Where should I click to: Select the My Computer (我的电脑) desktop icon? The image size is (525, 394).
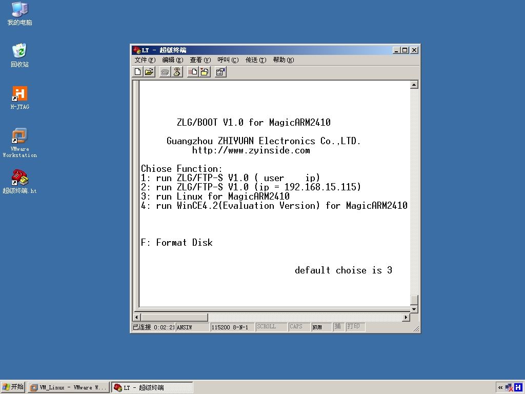tap(19, 14)
